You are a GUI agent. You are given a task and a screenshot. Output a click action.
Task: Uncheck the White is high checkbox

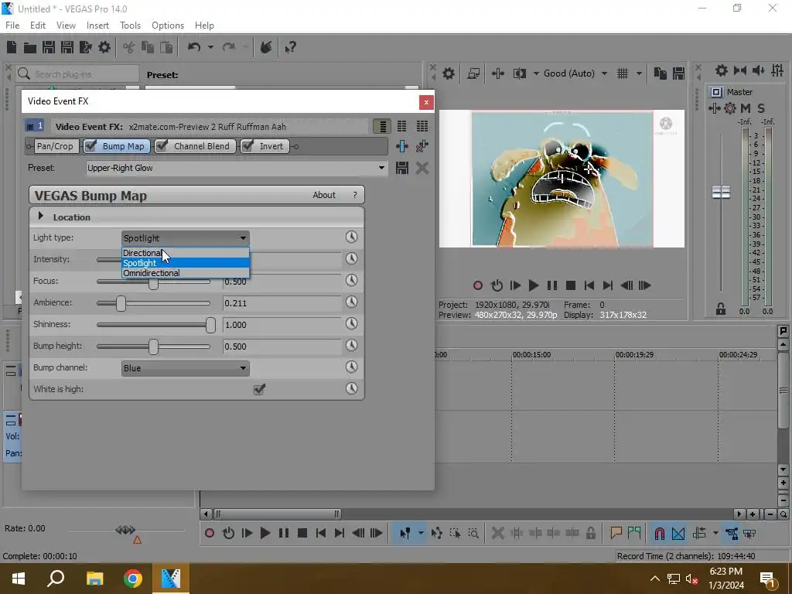tap(259, 389)
